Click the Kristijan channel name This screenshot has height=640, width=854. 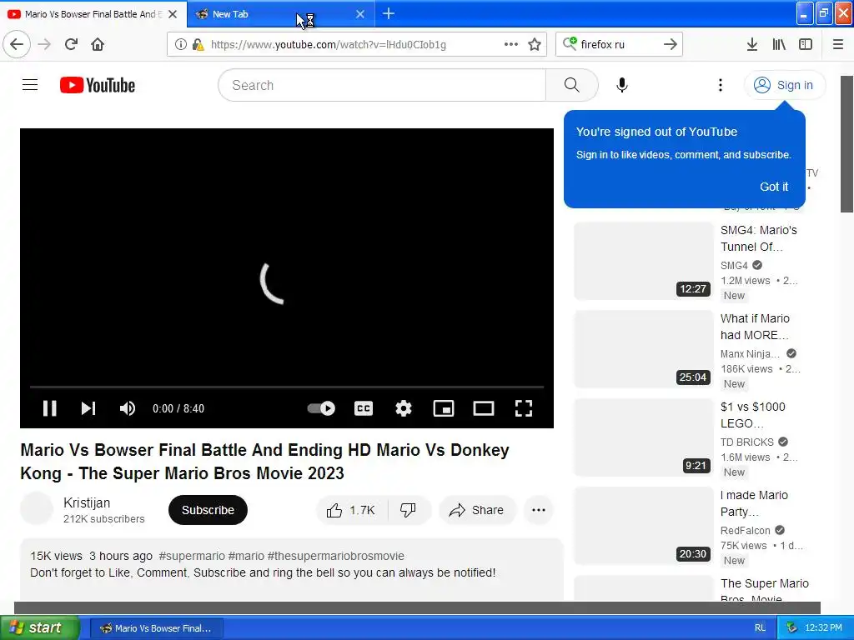[x=87, y=502]
